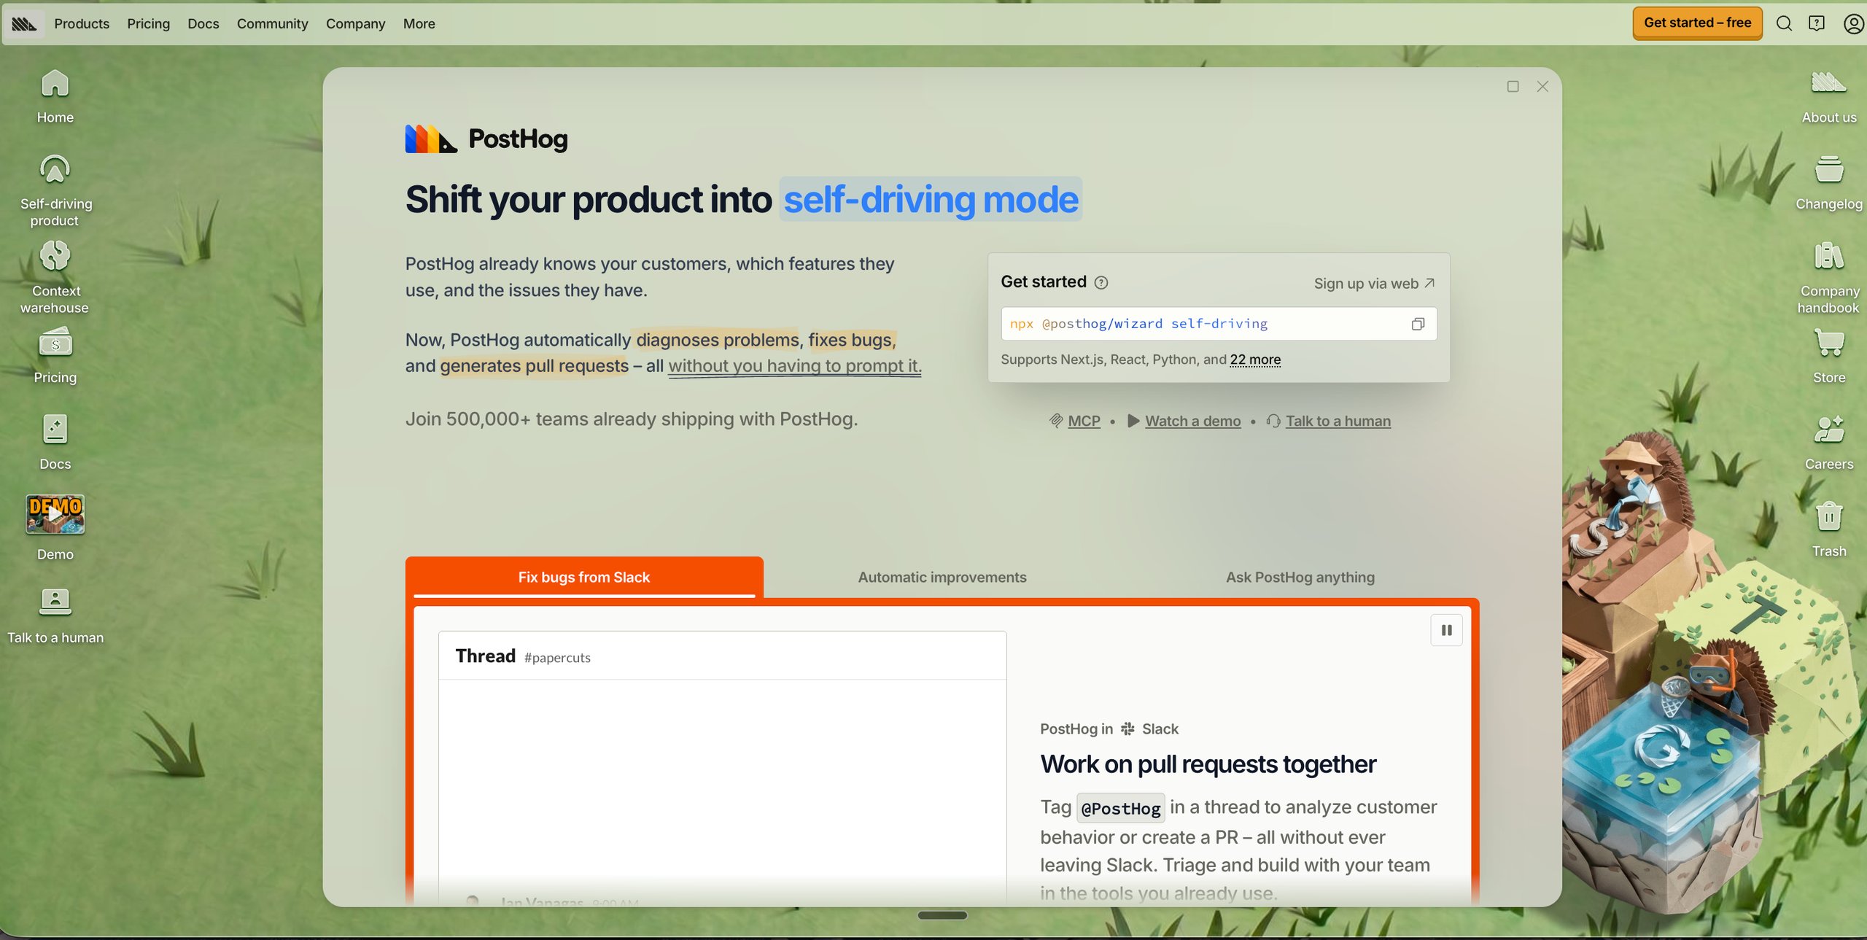Open the Store shopping cart icon
Screen dimensions: 1867x940
tap(1828, 343)
